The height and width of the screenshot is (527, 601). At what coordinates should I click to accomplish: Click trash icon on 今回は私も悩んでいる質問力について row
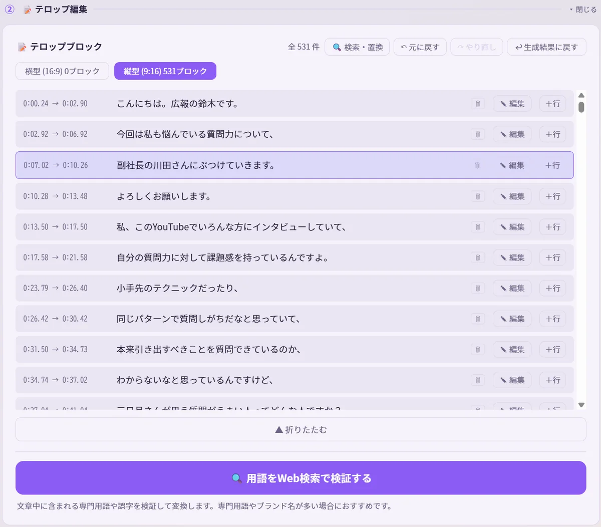pyautogui.click(x=478, y=134)
